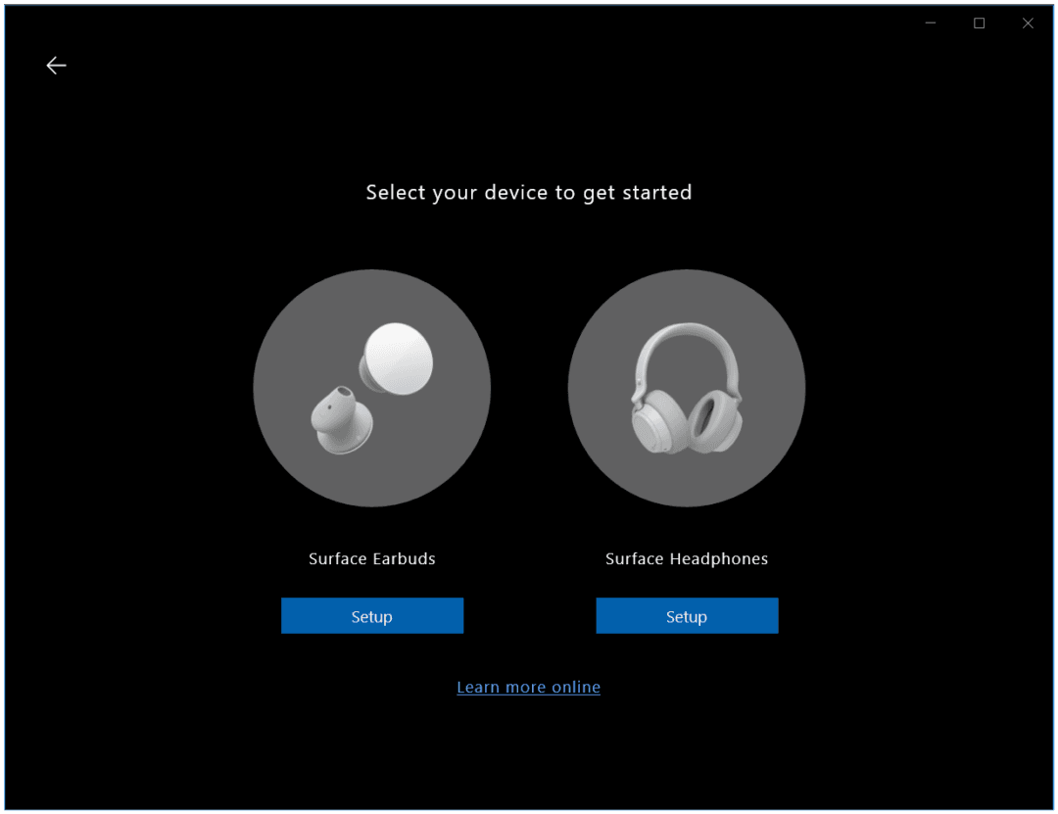
Task: Navigate back using the arrow at top left
Action: (56, 65)
